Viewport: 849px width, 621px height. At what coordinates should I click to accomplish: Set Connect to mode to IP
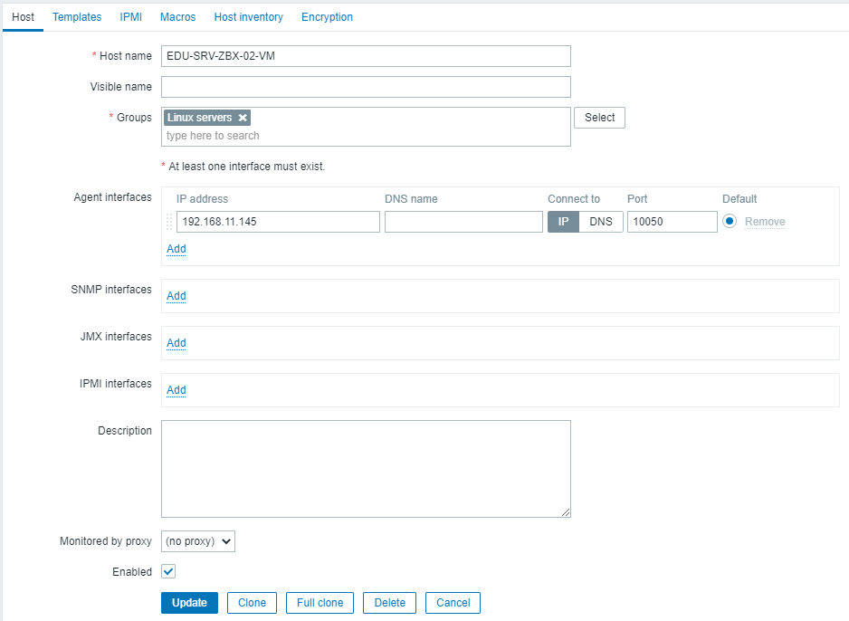pos(563,222)
